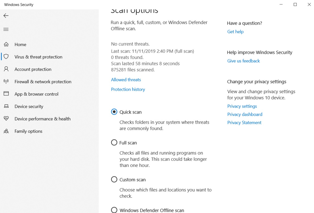Click the Home house icon

(6, 44)
